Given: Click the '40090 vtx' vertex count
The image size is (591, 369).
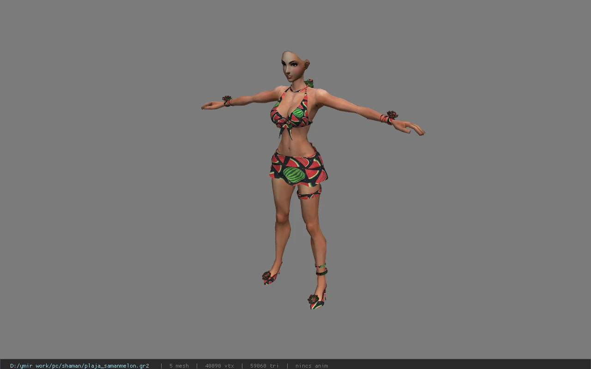Looking at the screenshot, I should 219,366.
